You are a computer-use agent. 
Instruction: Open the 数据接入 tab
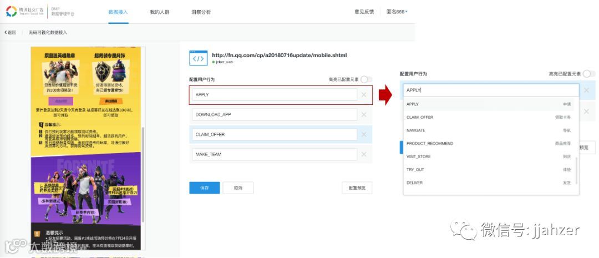(118, 12)
